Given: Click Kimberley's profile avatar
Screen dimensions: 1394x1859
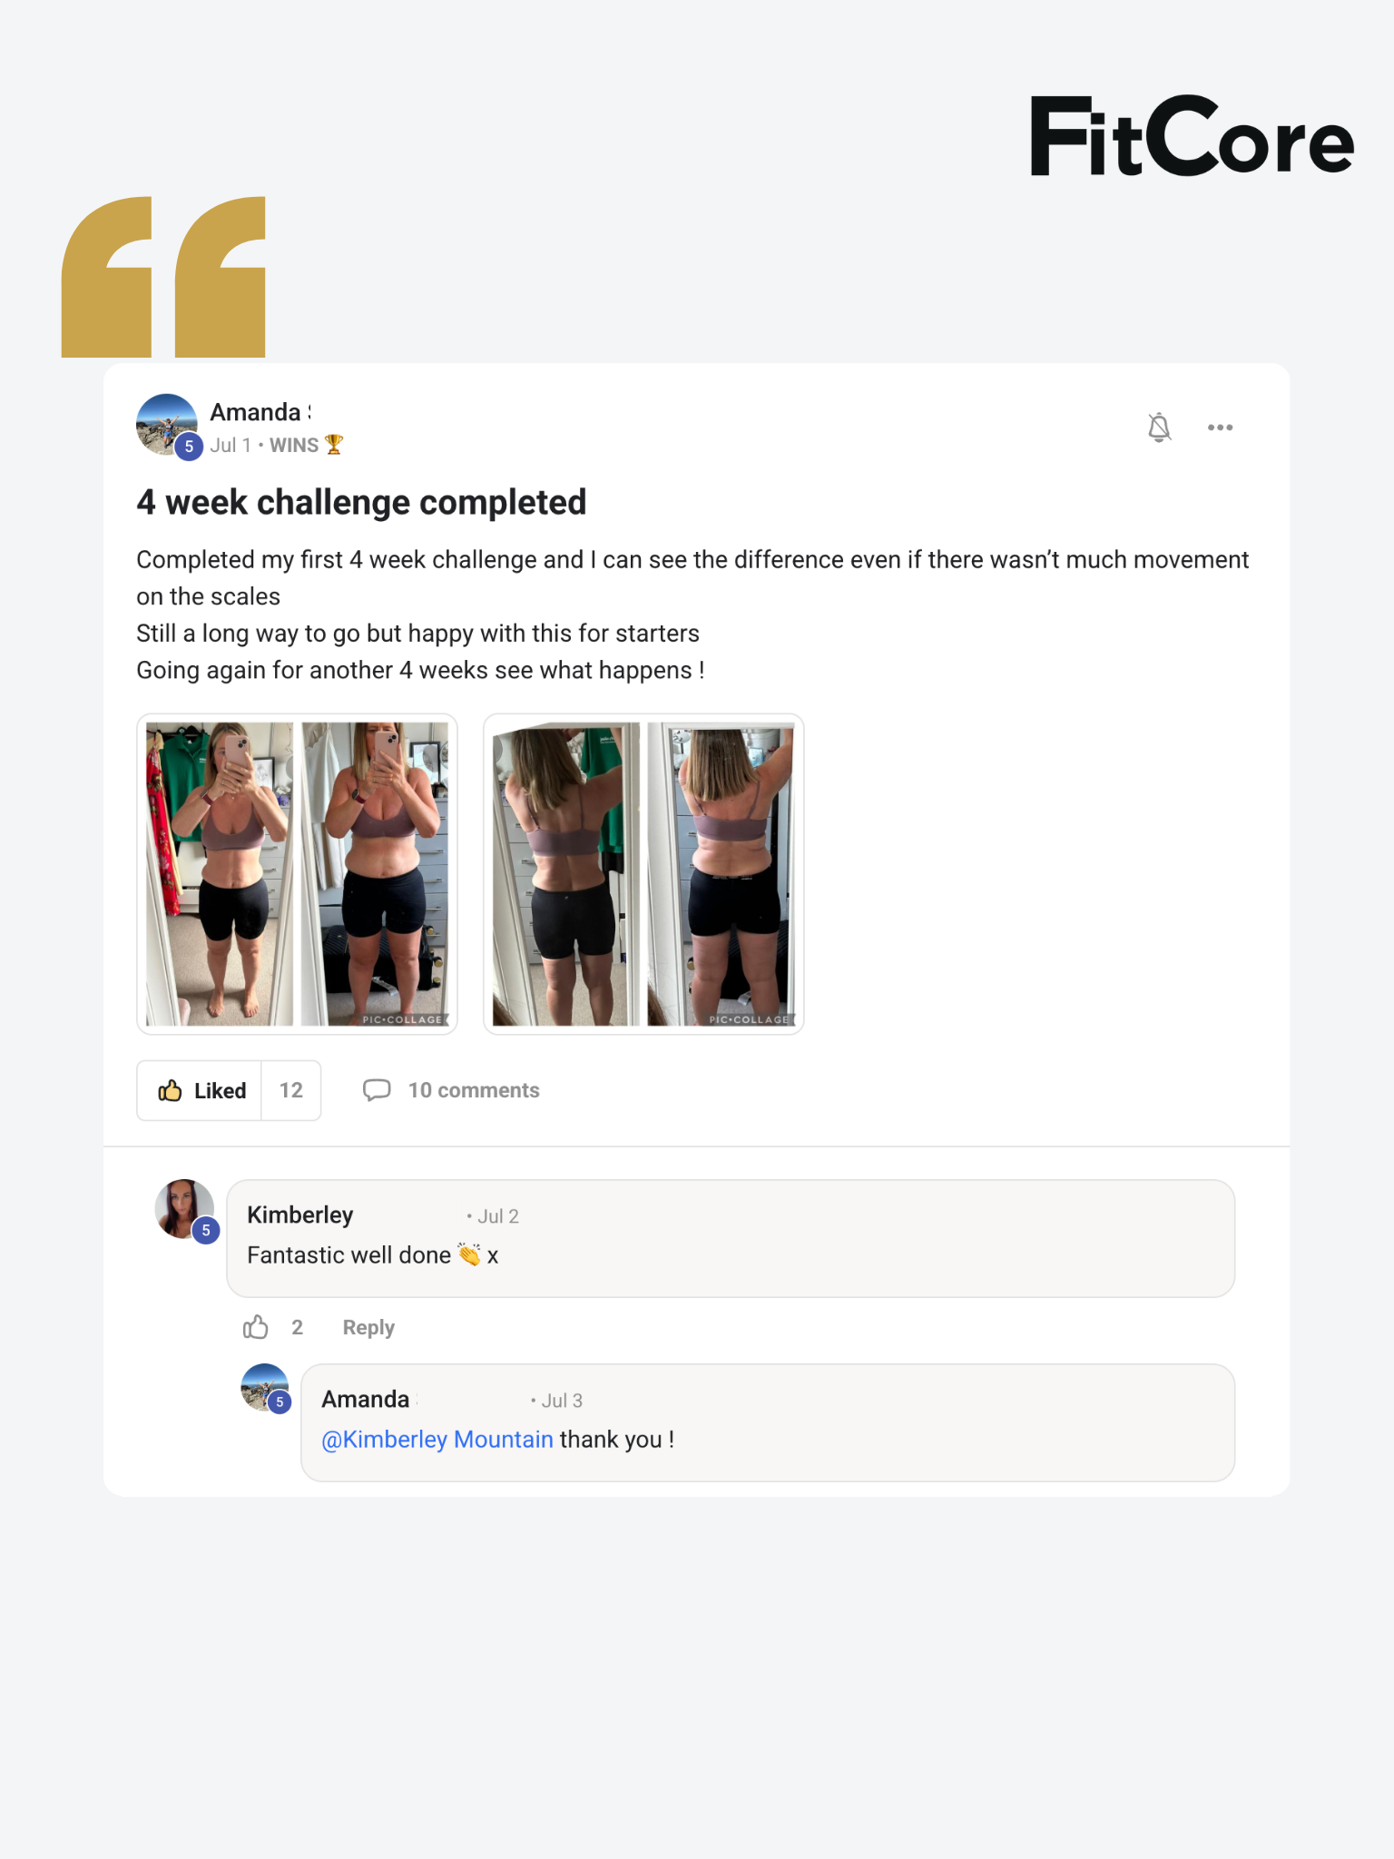Looking at the screenshot, I should [184, 1209].
